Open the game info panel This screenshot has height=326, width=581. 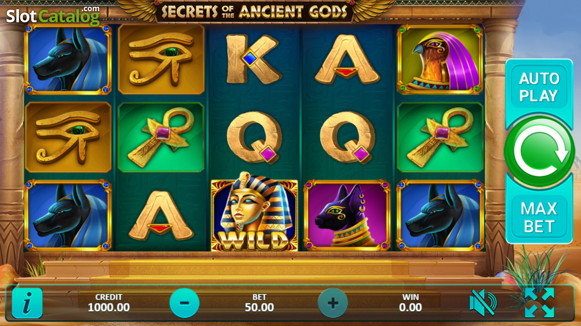pos(27,303)
